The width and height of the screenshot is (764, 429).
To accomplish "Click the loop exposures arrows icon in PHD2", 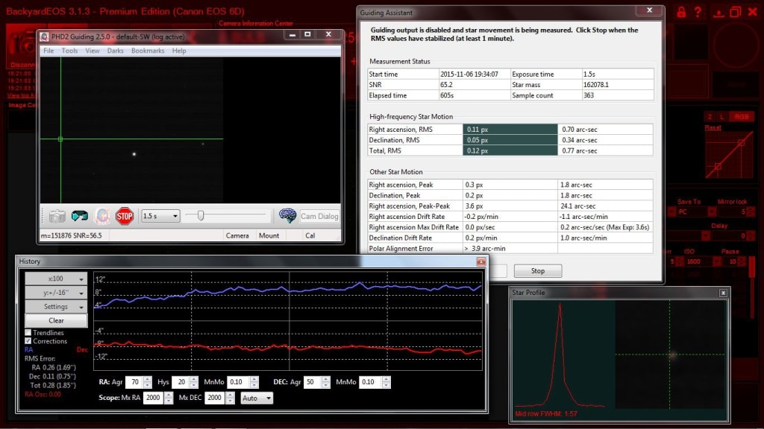I will [79, 216].
